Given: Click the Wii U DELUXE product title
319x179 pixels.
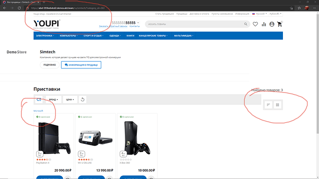Looking at the screenshot, I should click(85, 163).
